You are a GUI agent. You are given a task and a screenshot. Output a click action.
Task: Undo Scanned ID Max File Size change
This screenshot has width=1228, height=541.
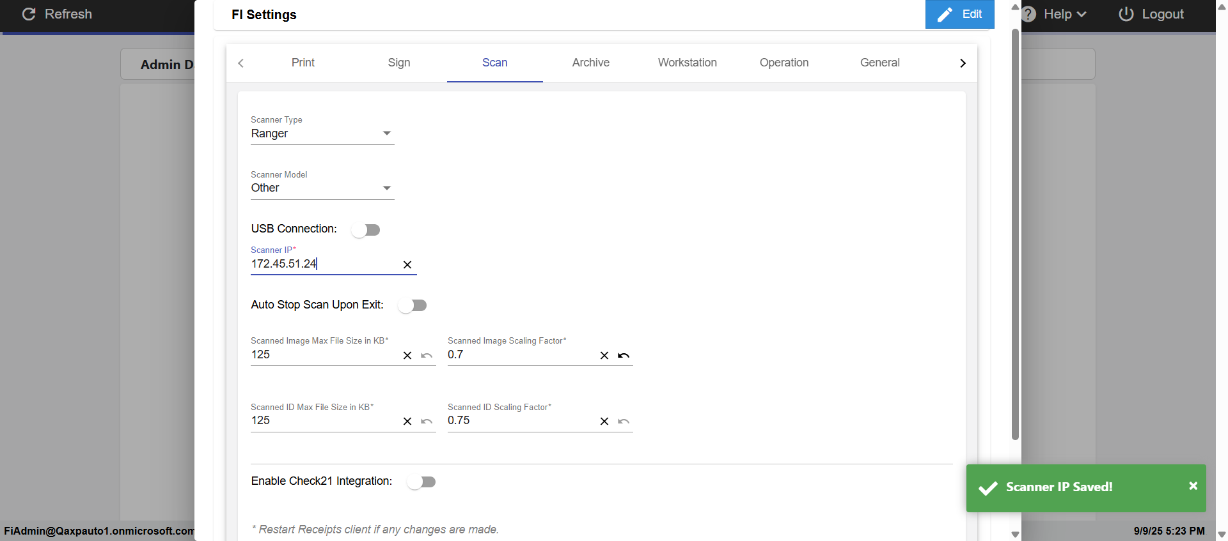[x=427, y=422]
